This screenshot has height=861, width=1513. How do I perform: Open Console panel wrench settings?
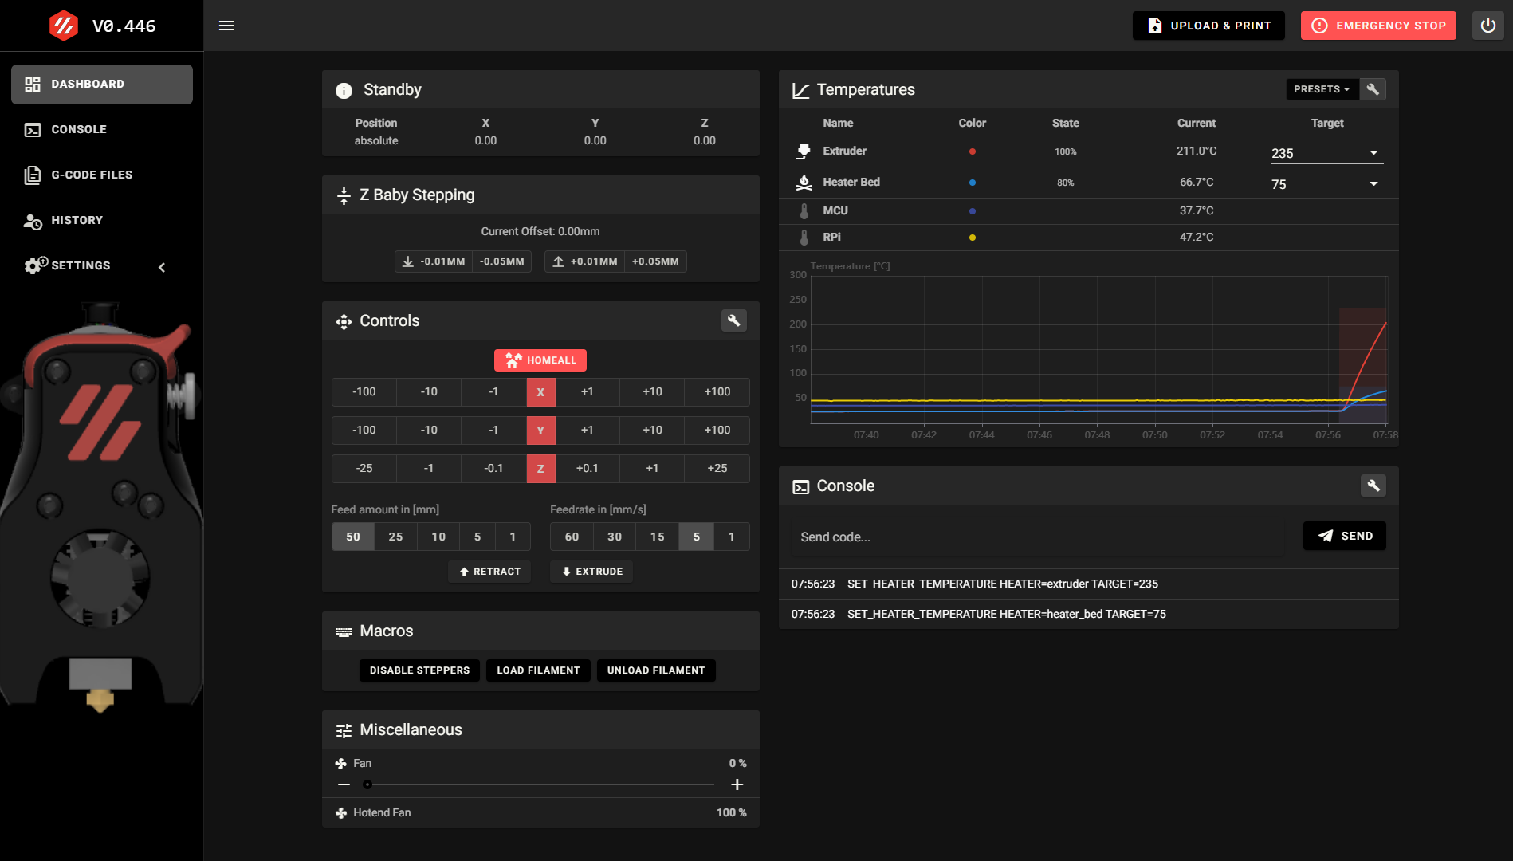coord(1373,486)
